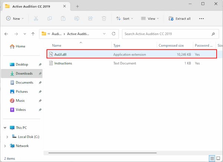Select the Instructions file name

click(63, 63)
